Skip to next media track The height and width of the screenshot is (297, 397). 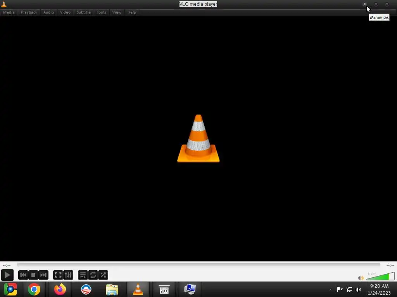(43, 275)
